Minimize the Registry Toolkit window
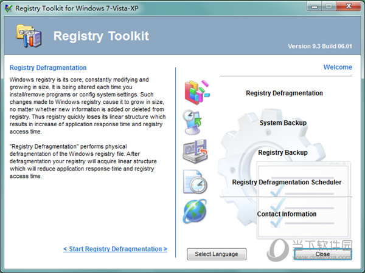This screenshot has height=273, width=365. [315, 7]
